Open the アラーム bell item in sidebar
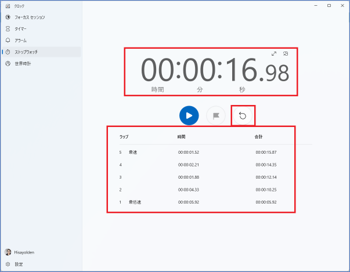Viewport: 350px width, 272px height. coord(20,40)
